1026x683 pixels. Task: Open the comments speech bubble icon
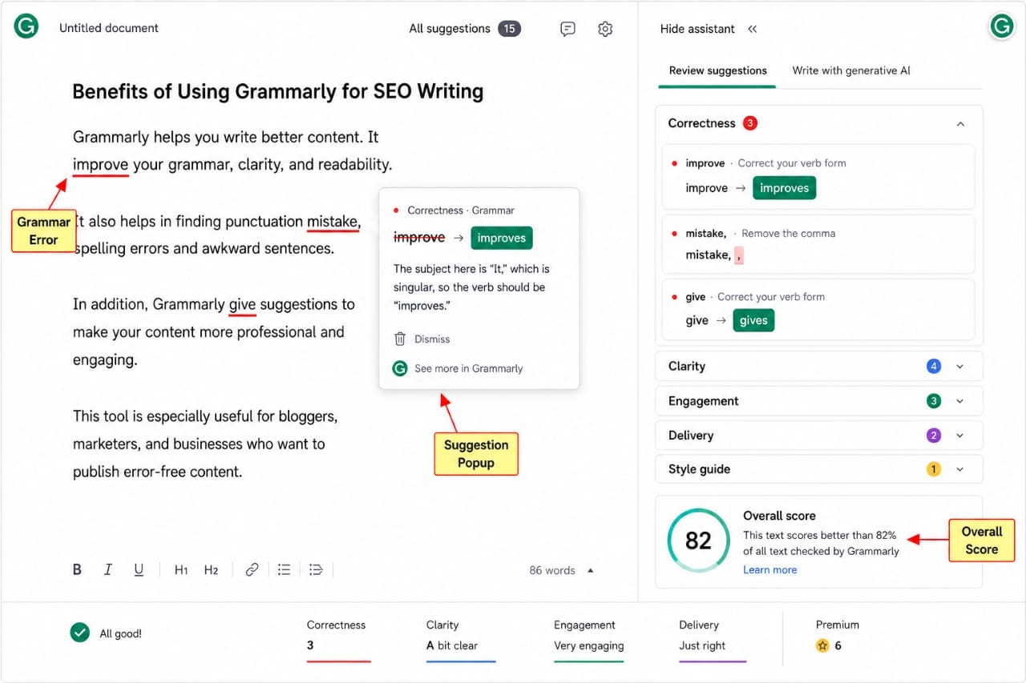click(568, 29)
